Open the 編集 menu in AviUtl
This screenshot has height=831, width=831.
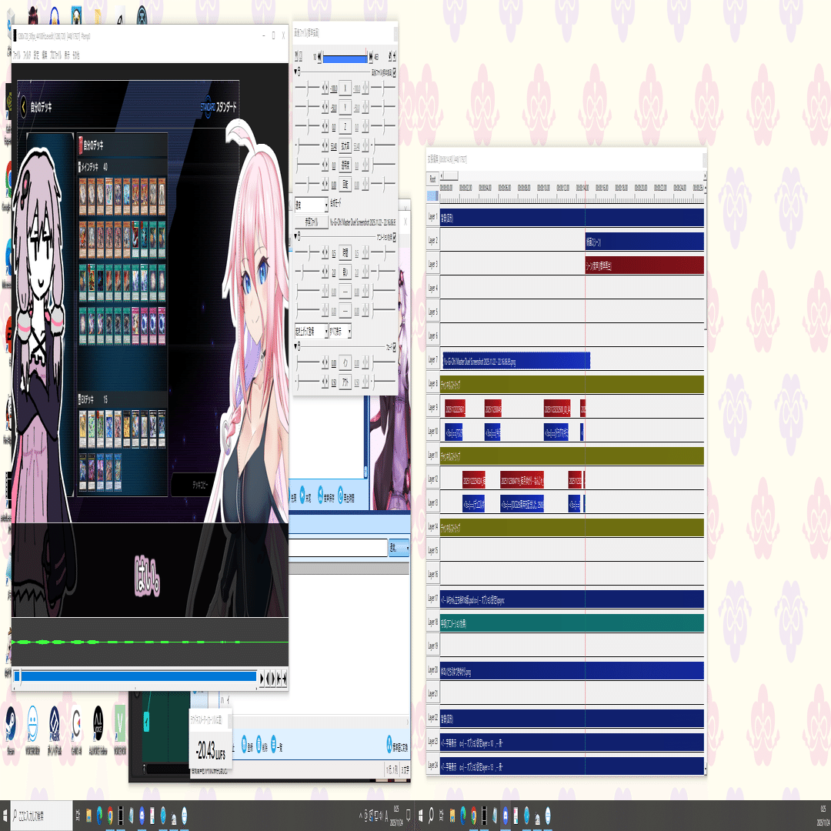pyautogui.click(x=45, y=55)
